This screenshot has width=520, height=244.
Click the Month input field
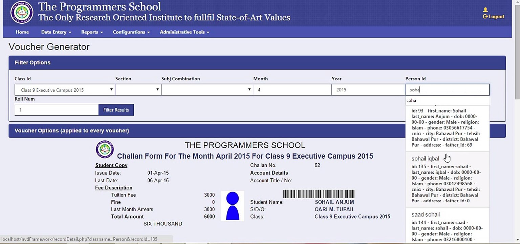pos(292,90)
